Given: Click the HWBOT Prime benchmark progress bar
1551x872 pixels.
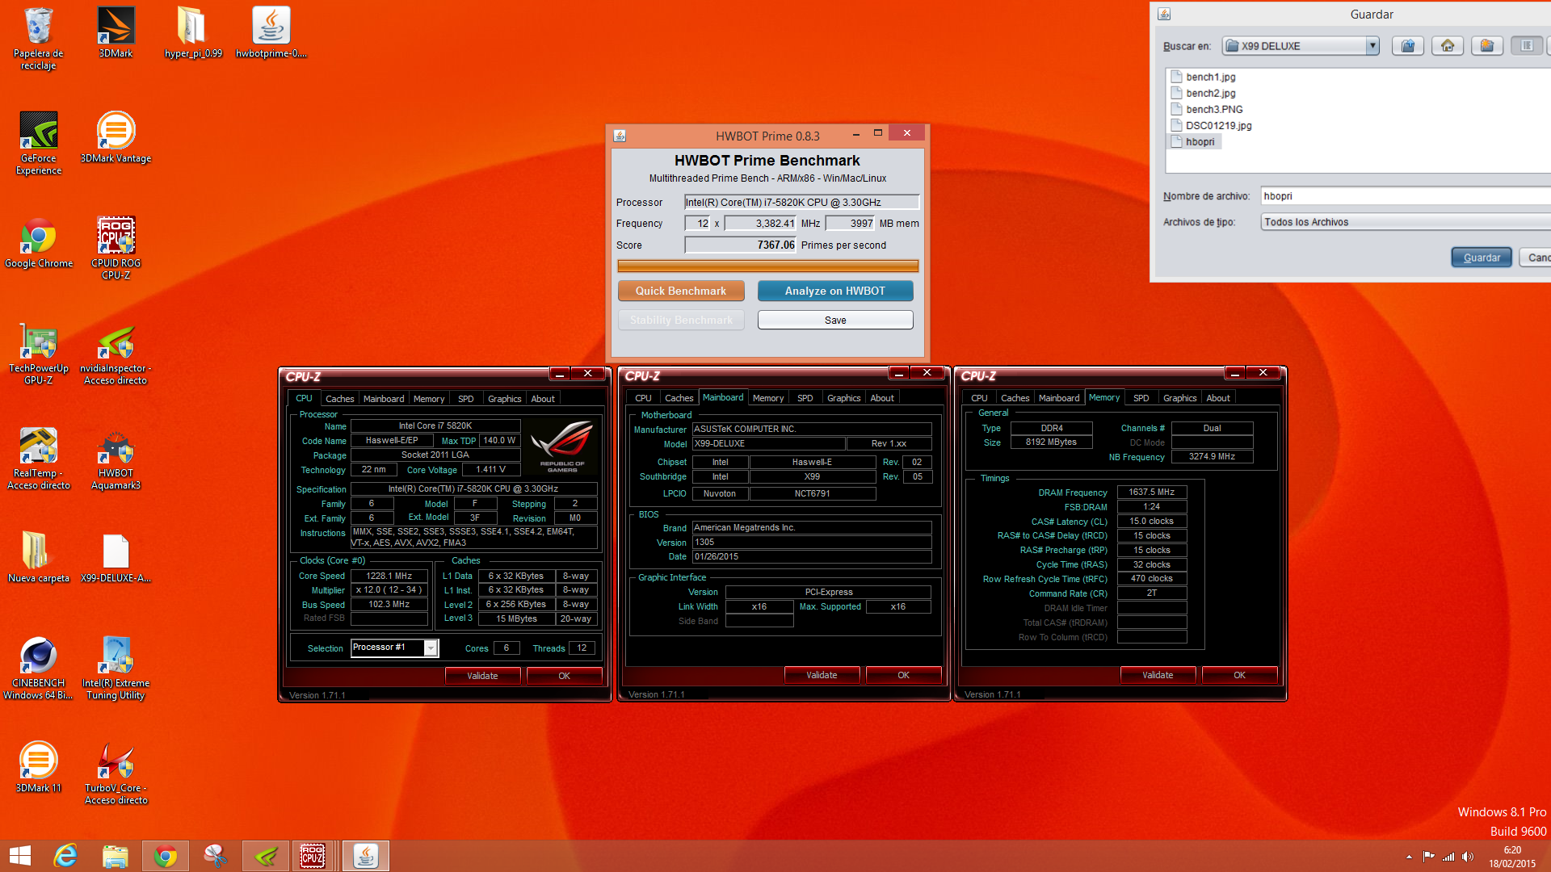Looking at the screenshot, I should pos(767,266).
